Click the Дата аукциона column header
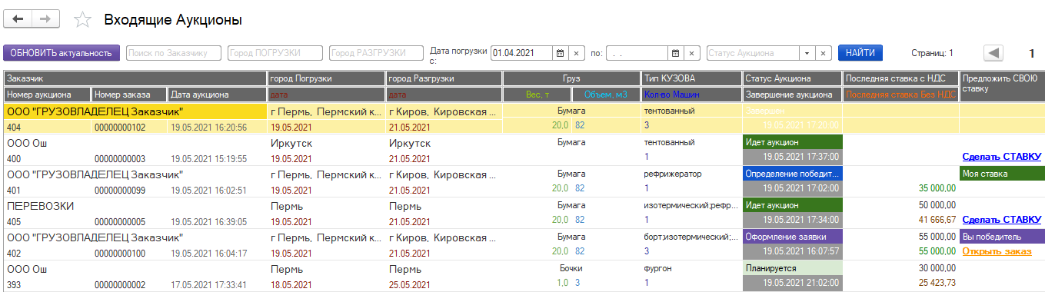This screenshot has width=1045, height=292. click(217, 95)
